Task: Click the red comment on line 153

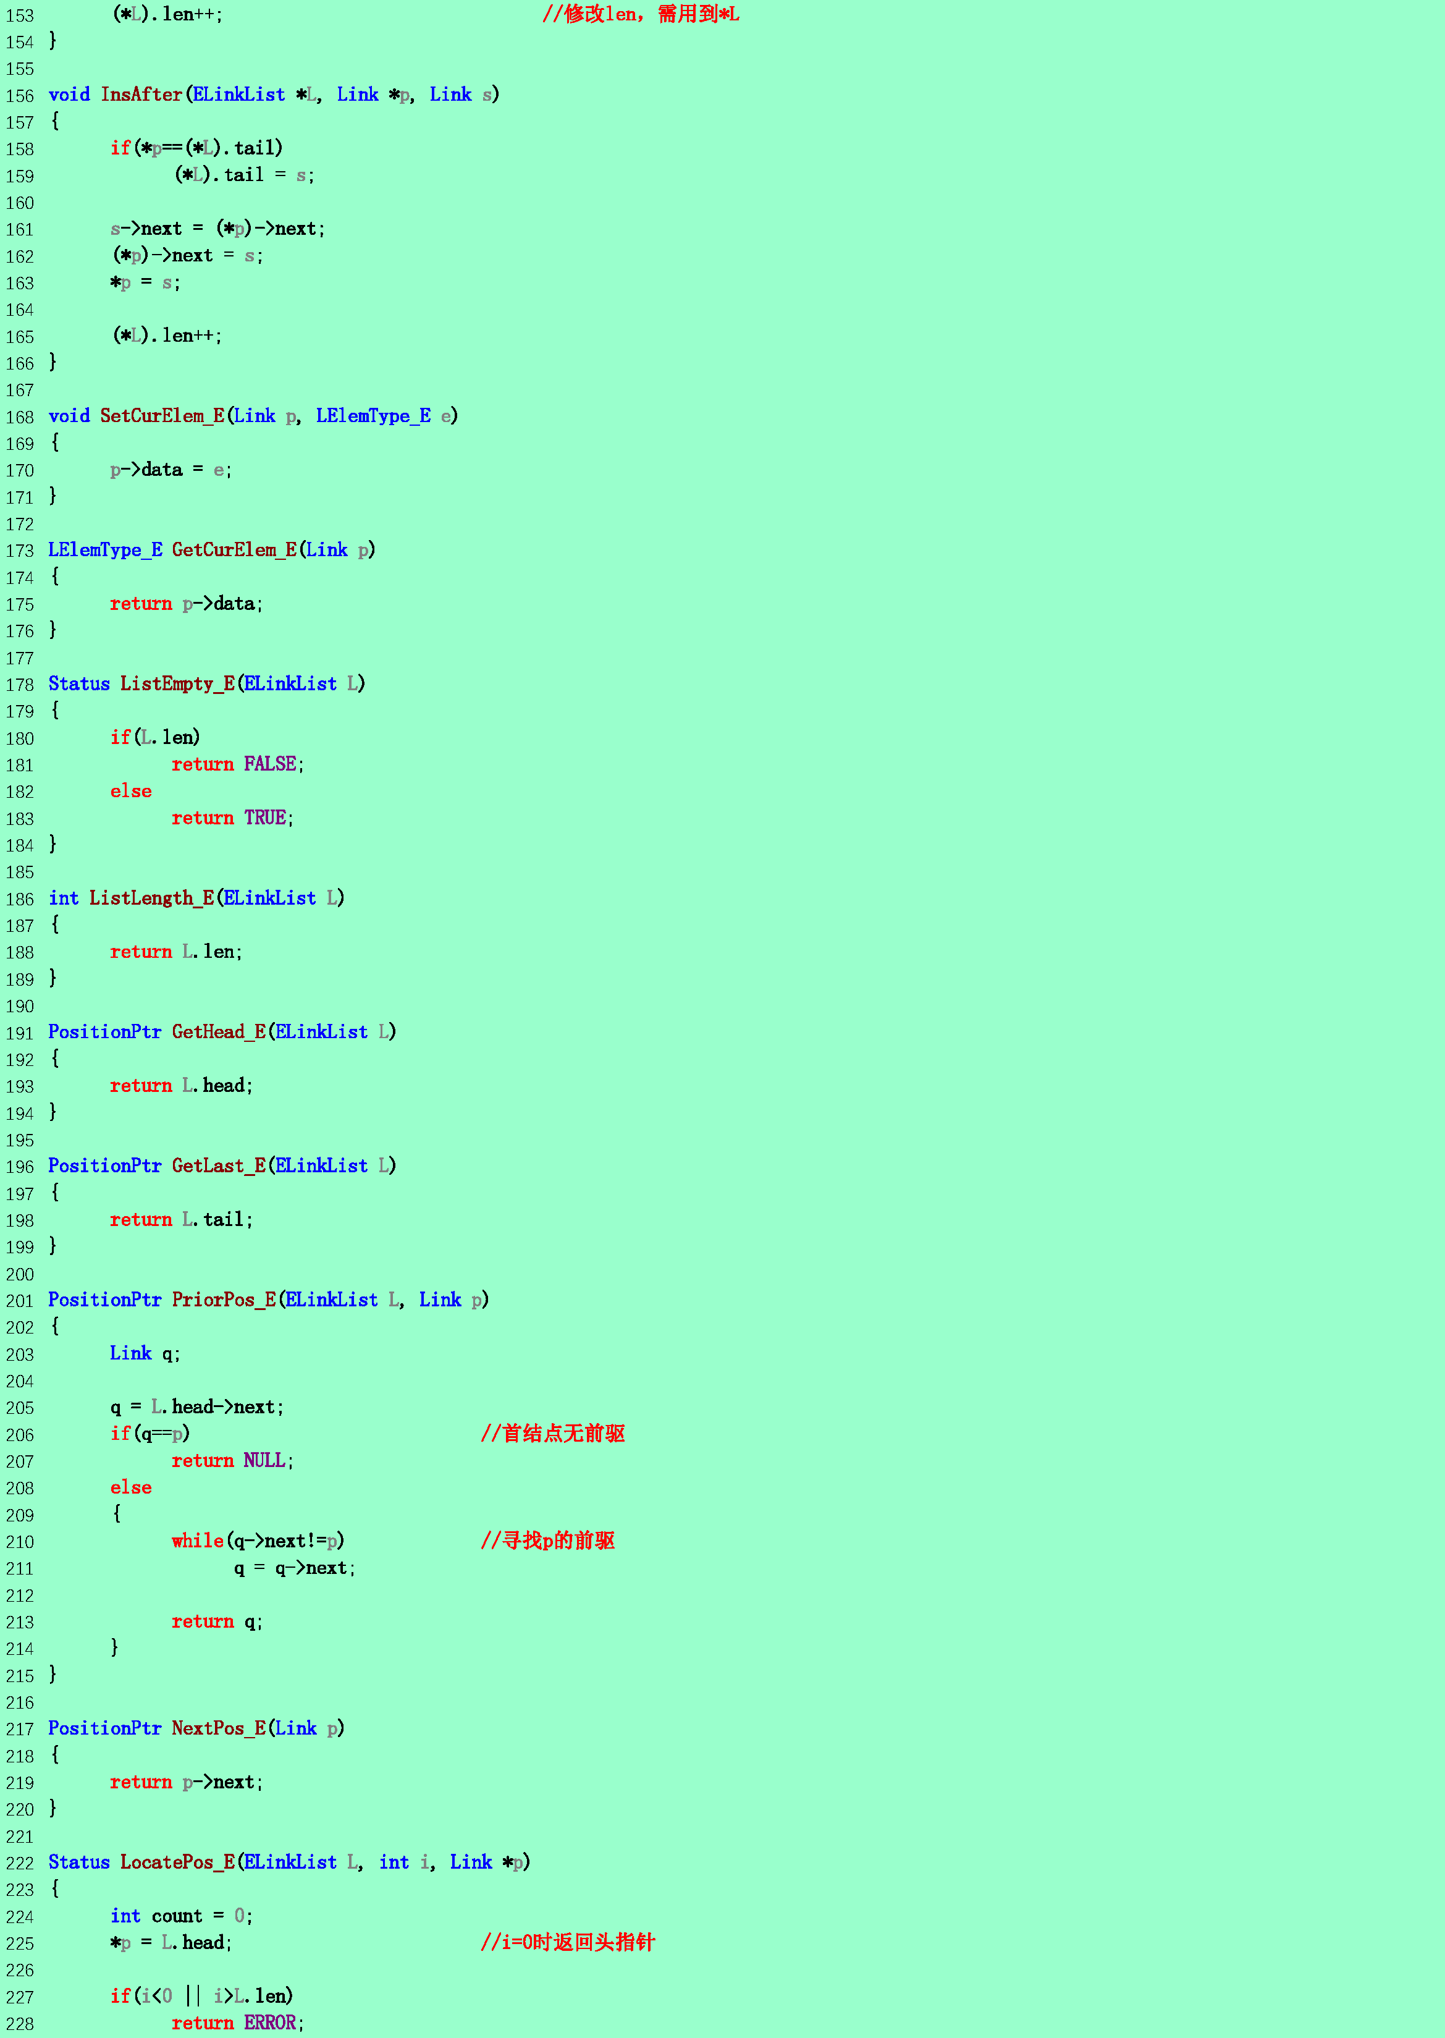Action: pyautogui.click(x=641, y=14)
